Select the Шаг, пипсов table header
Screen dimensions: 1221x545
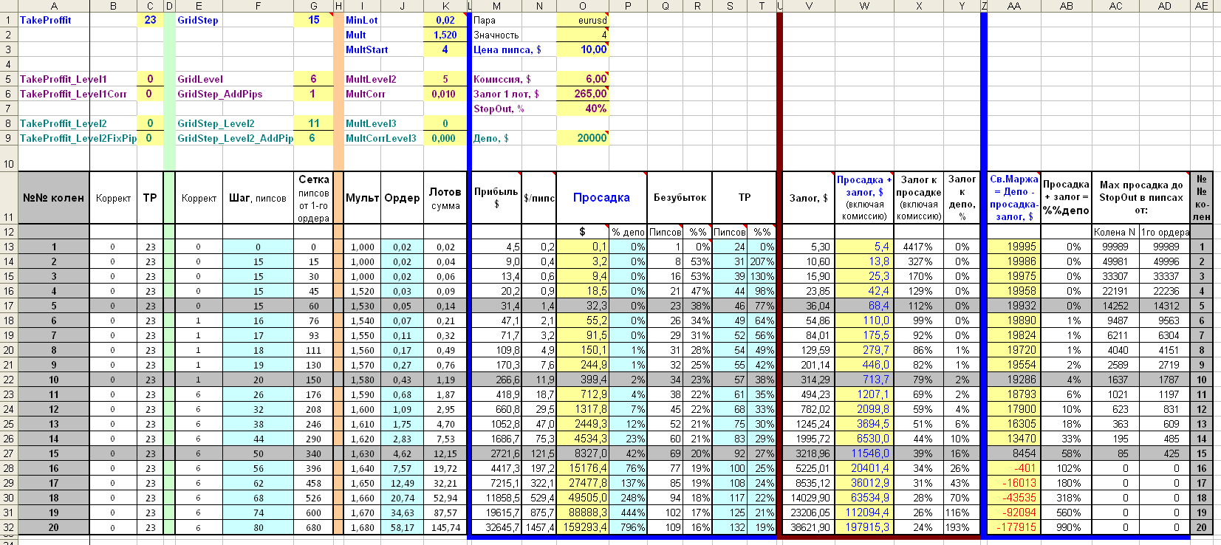coord(258,198)
